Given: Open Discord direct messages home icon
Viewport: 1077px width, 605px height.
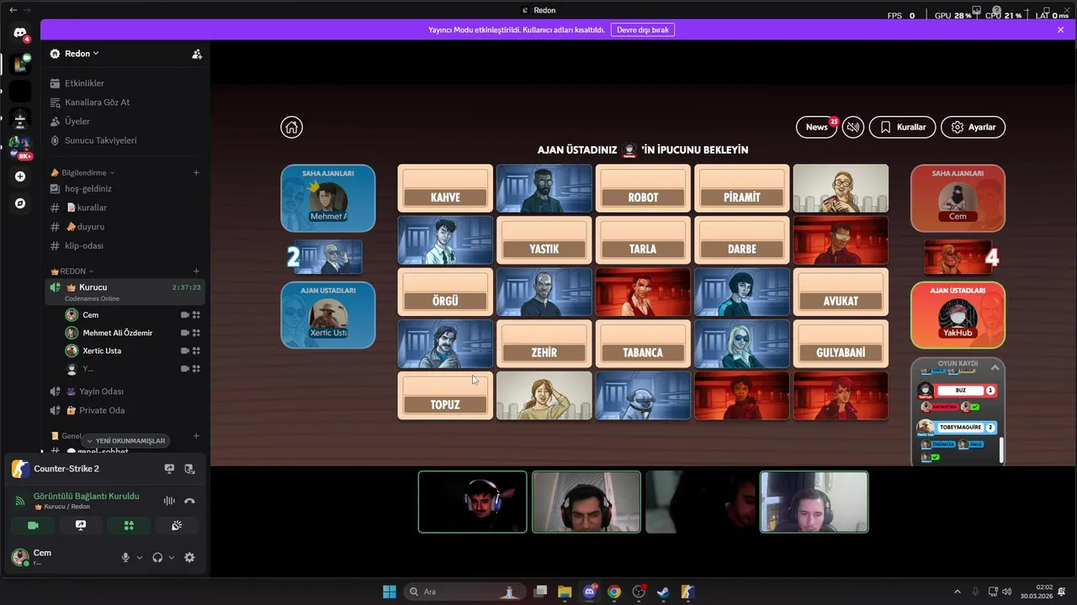Looking at the screenshot, I should coord(20,33).
